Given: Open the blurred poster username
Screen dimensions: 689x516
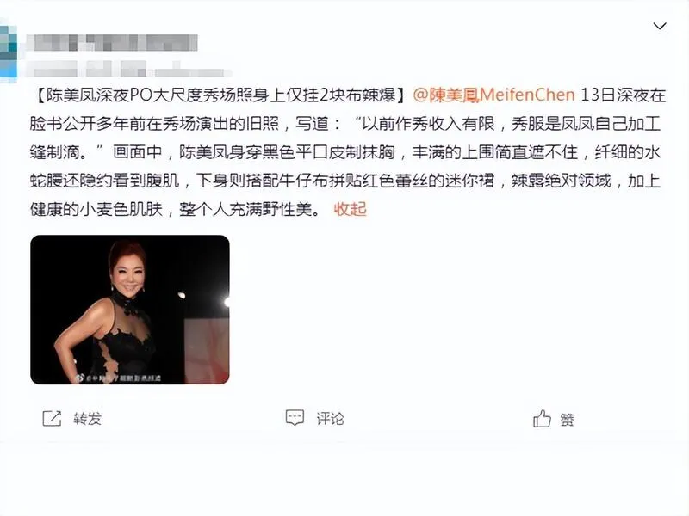Looking at the screenshot, I should 112,42.
